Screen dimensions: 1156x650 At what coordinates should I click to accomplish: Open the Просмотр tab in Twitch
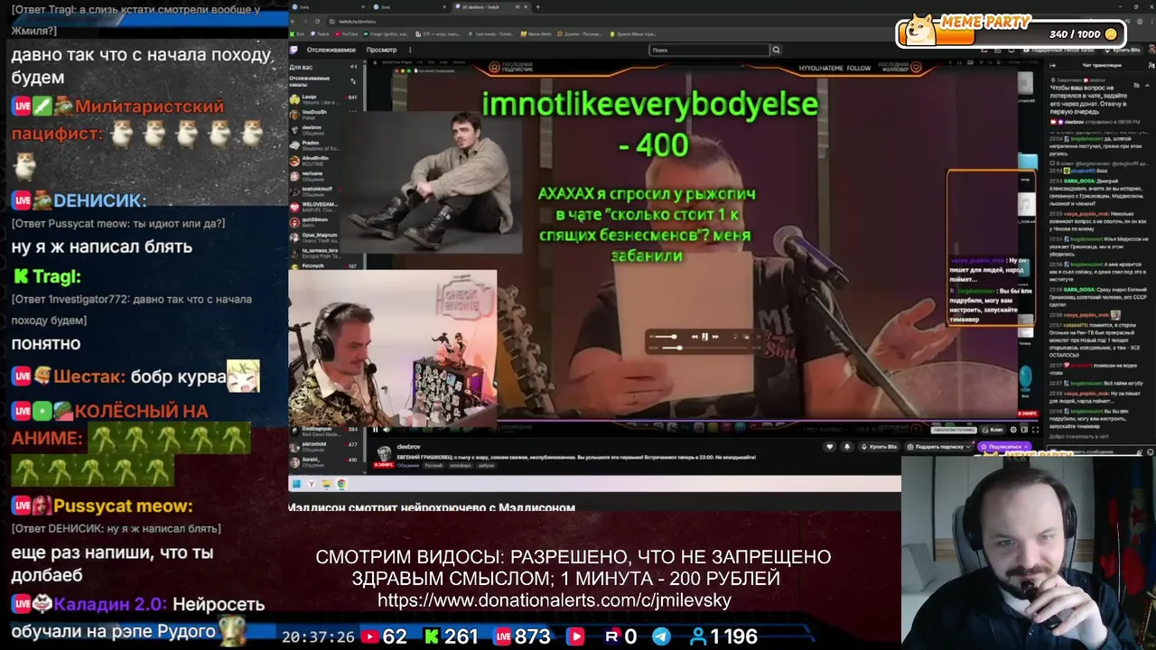381,50
